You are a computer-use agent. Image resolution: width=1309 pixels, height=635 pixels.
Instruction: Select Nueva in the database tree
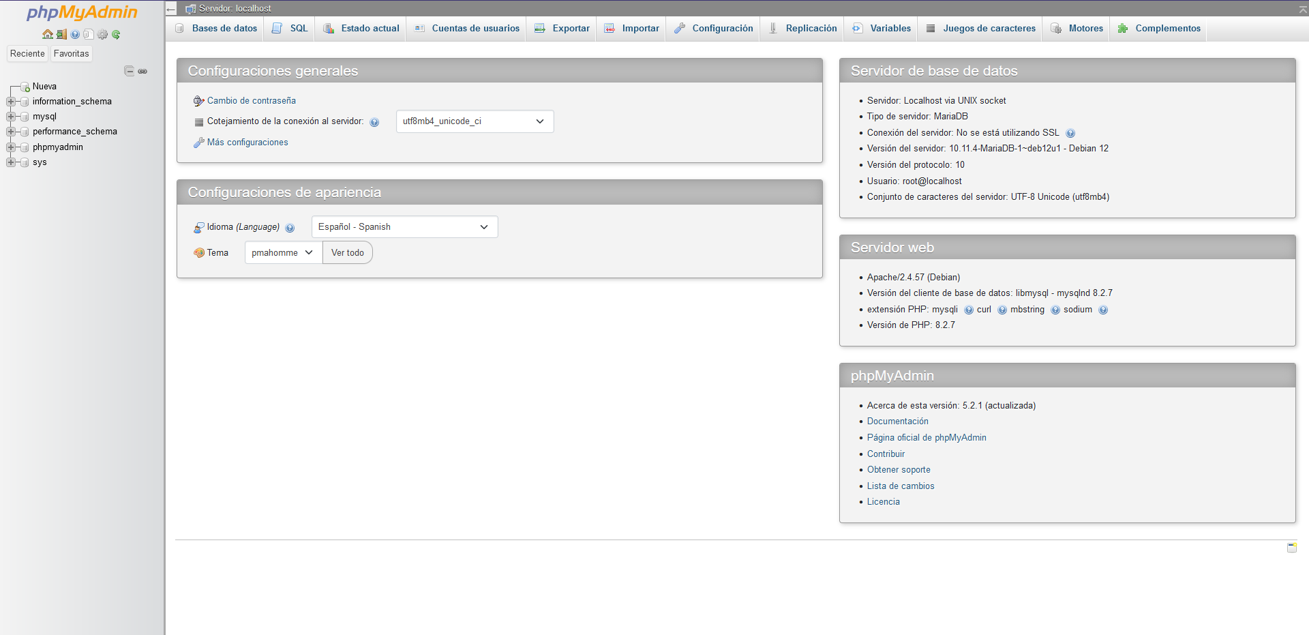44,87
